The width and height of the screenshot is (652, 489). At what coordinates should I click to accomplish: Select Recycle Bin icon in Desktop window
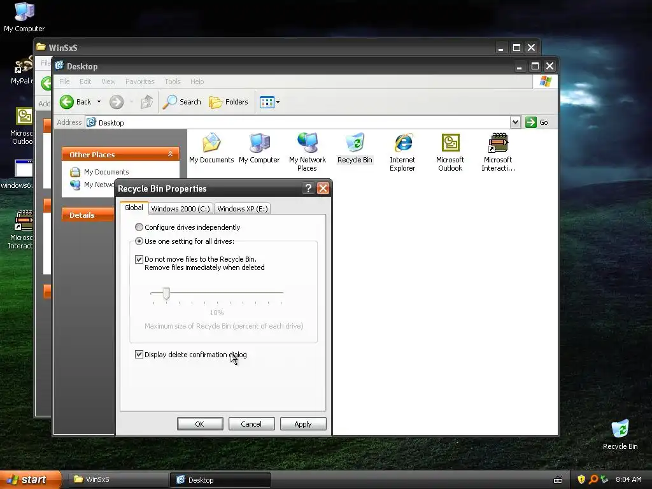coord(355,148)
